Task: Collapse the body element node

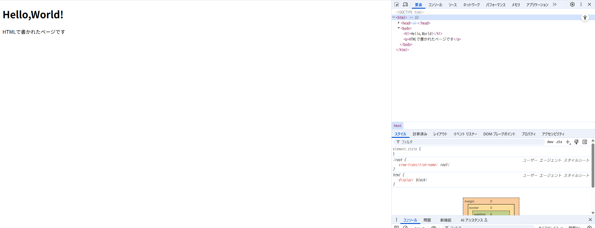Action: 399,28
